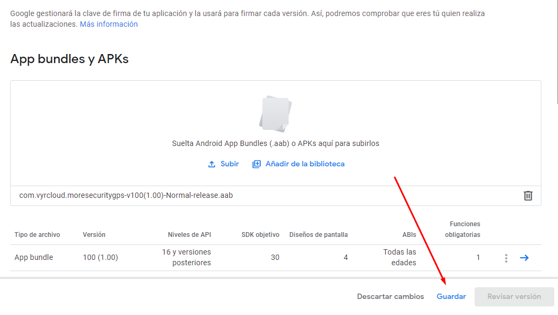The height and width of the screenshot is (315, 558).
Task: Click Descartar cambios to discard changes
Action: point(390,296)
